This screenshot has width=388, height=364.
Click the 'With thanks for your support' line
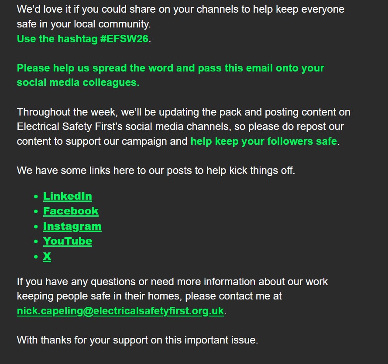click(x=137, y=340)
